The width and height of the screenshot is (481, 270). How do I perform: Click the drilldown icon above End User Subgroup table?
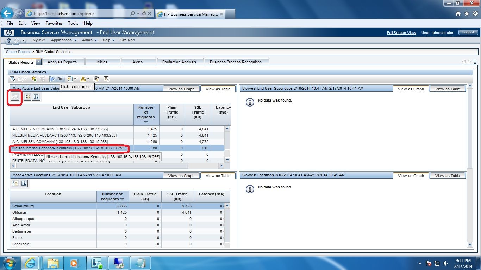tap(15, 97)
